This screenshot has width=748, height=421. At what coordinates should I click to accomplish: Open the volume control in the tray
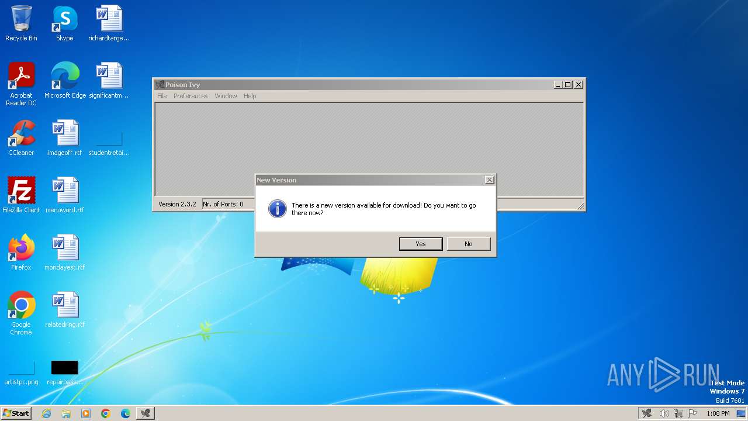click(x=664, y=413)
